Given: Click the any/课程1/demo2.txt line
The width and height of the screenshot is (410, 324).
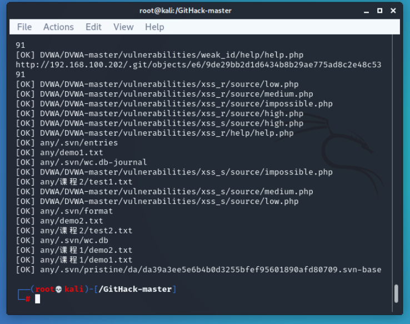Looking at the screenshot, I should [x=74, y=250].
